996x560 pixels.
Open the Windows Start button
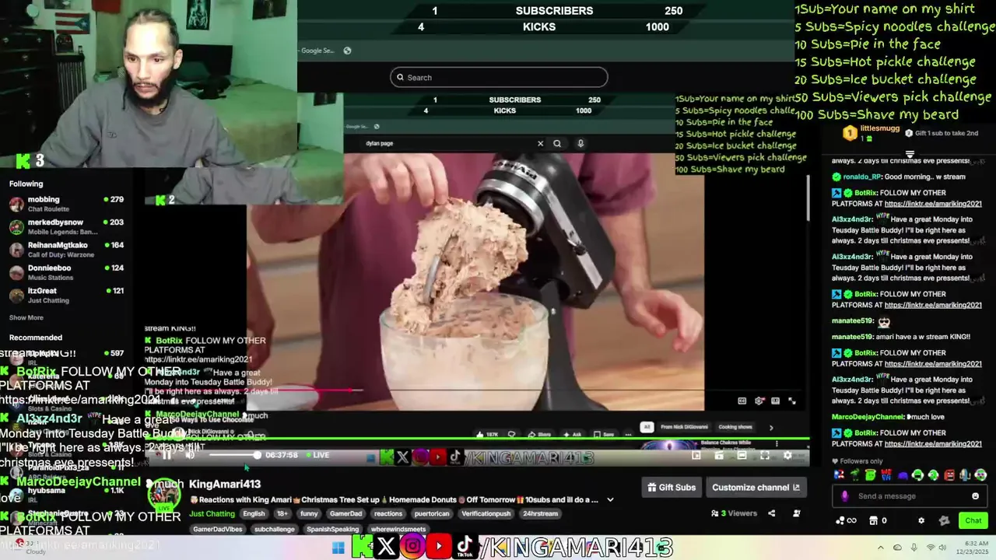pos(338,548)
